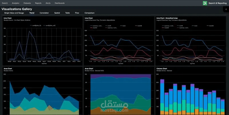
Task: Toggle sum(bytes_in) legend series
Action: [x=35, y=25]
